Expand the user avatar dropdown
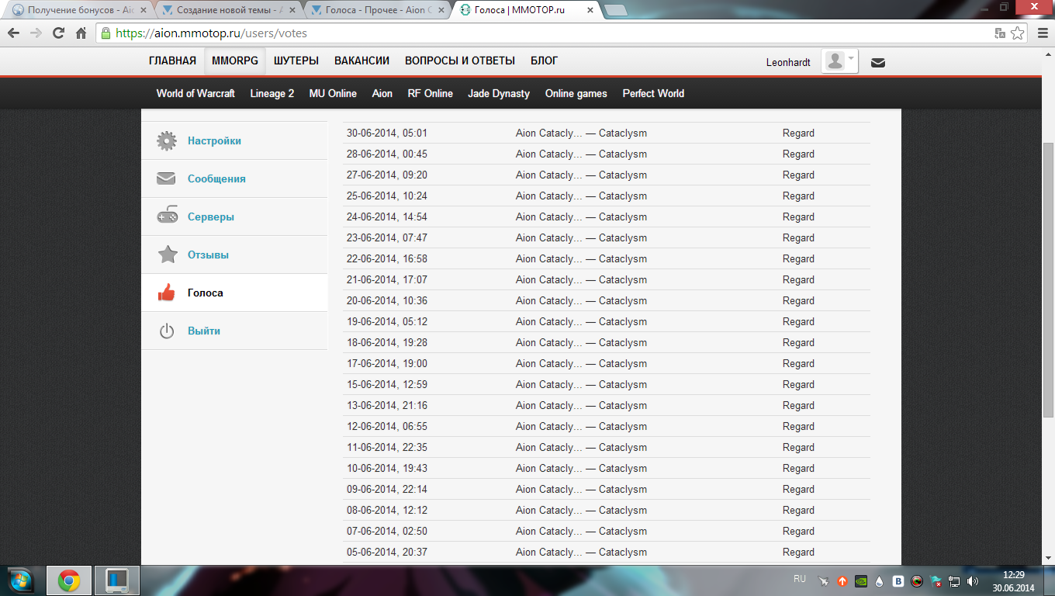This screenshot has height=596, width=1055. tap(840, 61)
